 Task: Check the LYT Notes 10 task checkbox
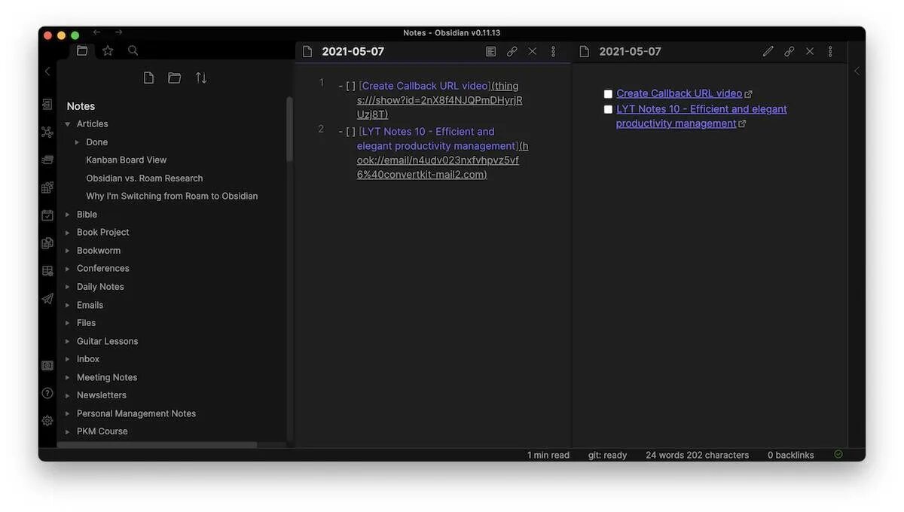coord(607,108)
